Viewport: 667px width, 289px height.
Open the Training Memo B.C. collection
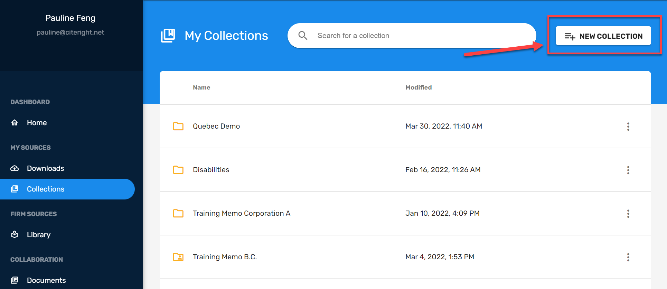click(225, 257)
